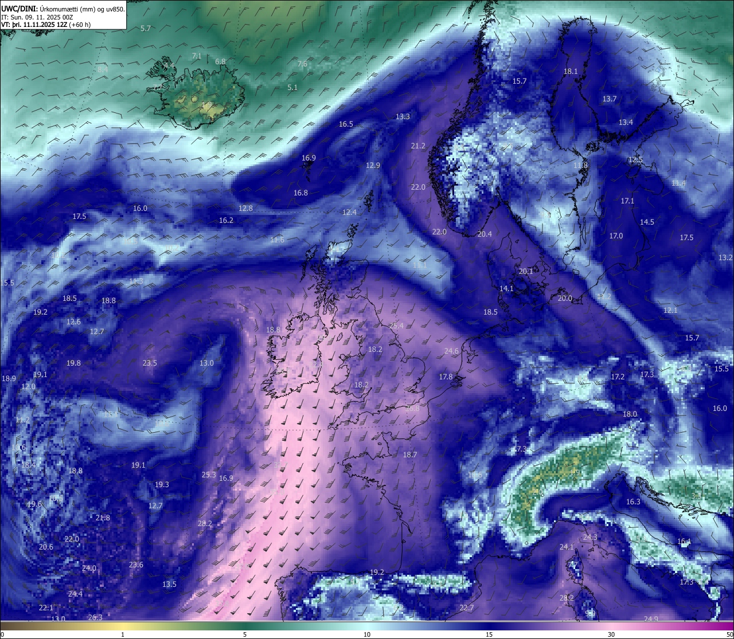
Task: Click the '12.9' value label
Action: [x=373, y=166]
